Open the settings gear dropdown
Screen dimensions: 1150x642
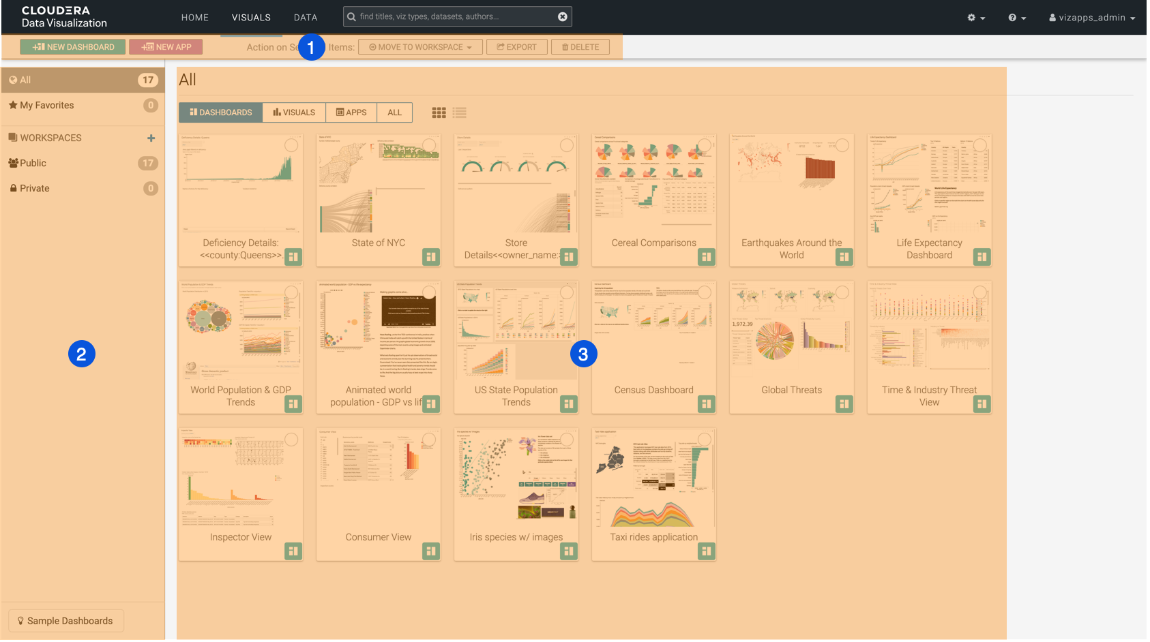click(975, 18)
